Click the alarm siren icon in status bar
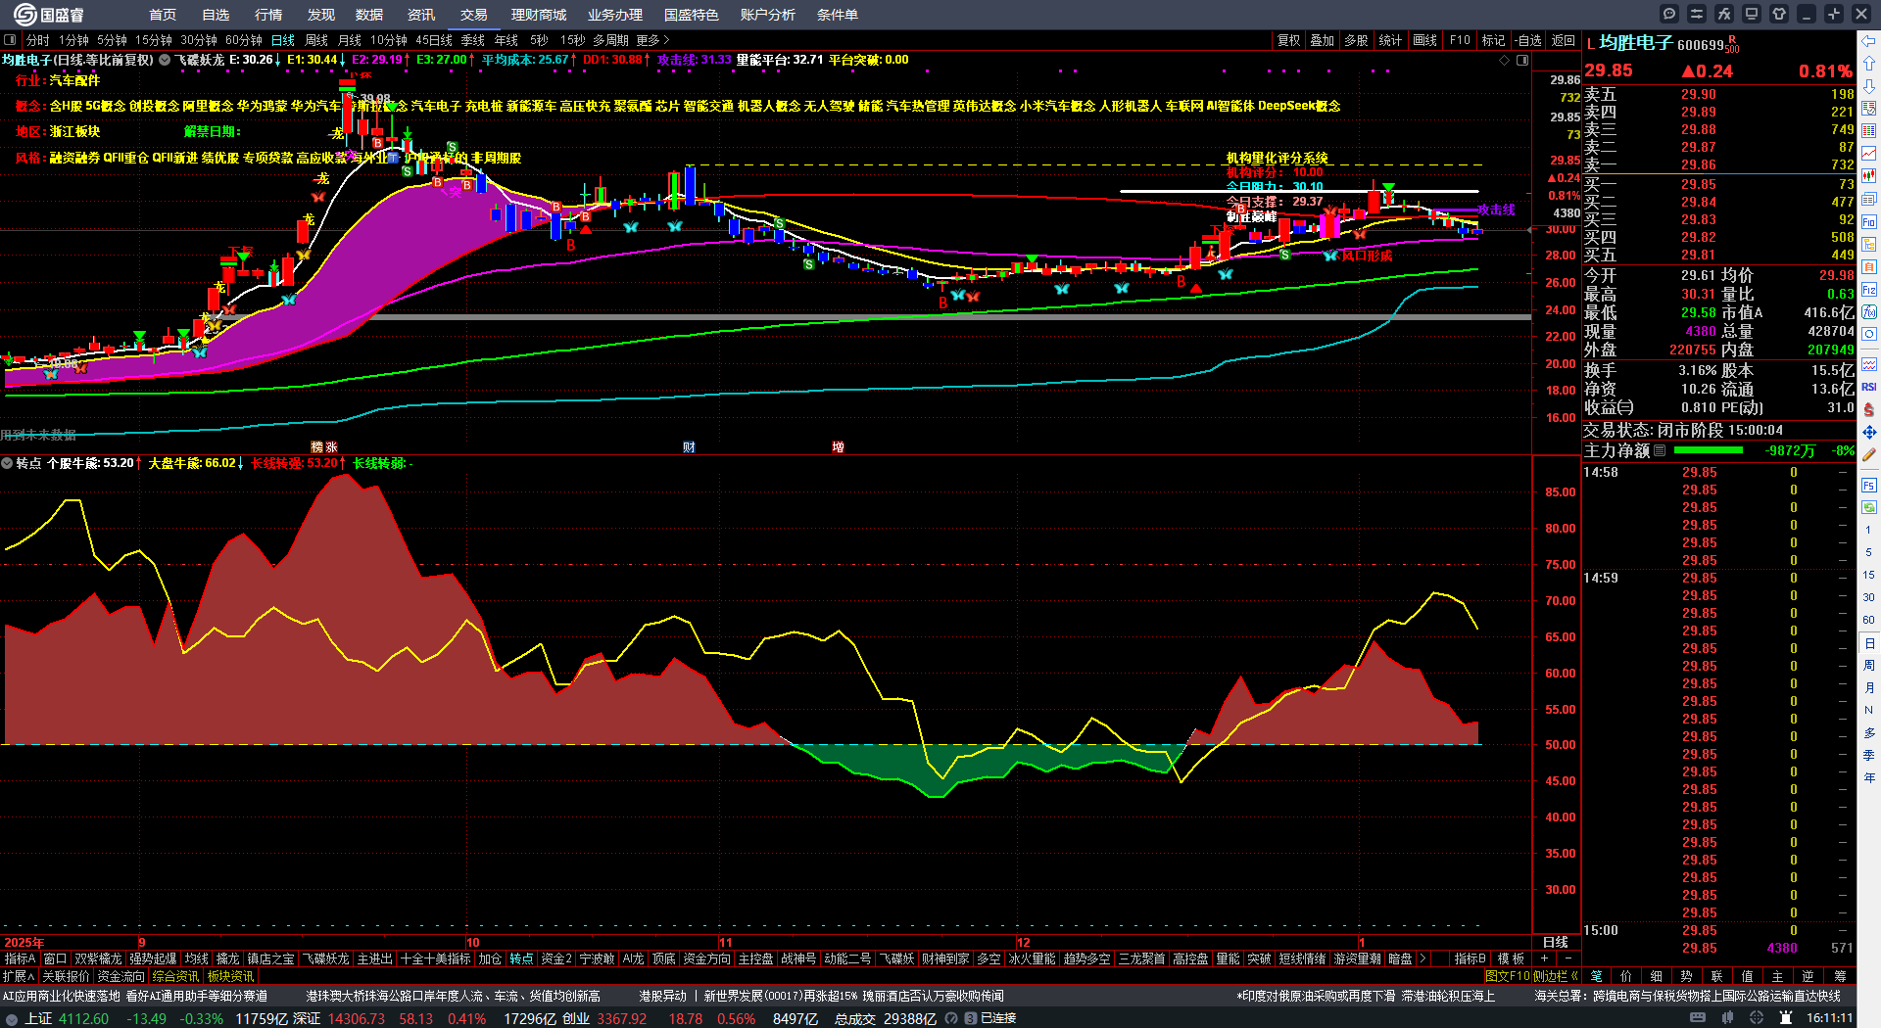Screen dimensions: 1881x1028 (1786, 1018)
